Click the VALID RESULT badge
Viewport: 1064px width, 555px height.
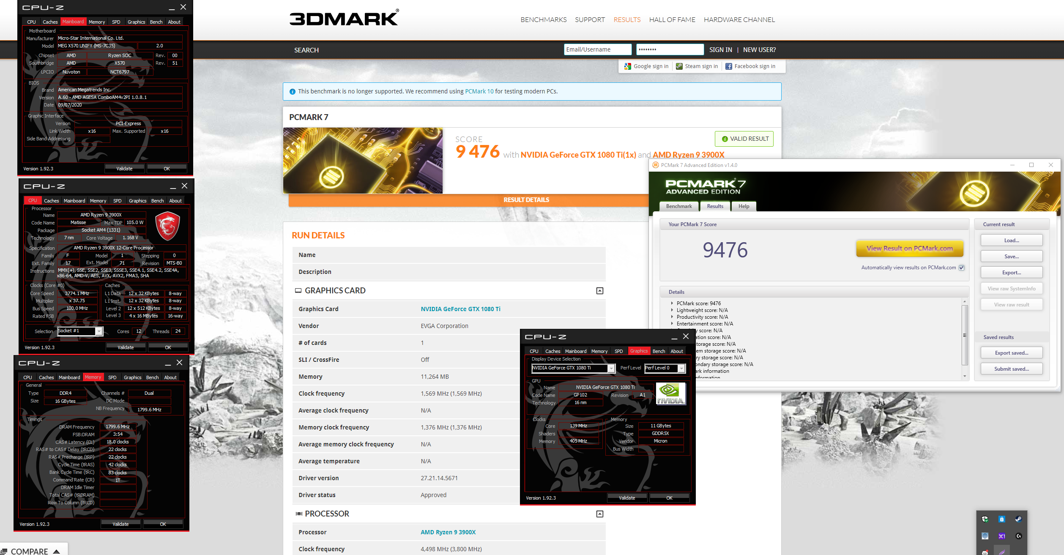(744, 139)
